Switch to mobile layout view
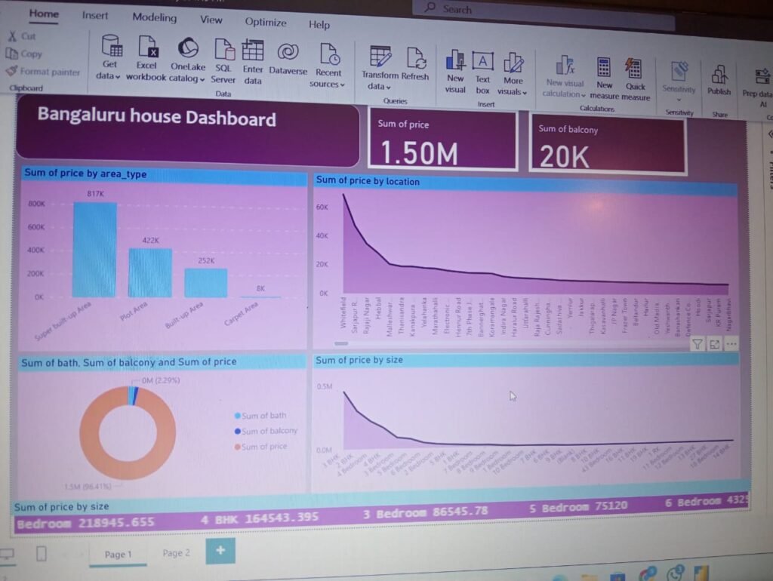This screenshot has width=773, height=581. pyautogui.click(x=42, y=555)
